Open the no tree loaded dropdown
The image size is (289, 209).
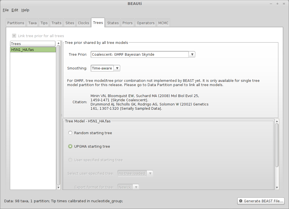point(135,173)
